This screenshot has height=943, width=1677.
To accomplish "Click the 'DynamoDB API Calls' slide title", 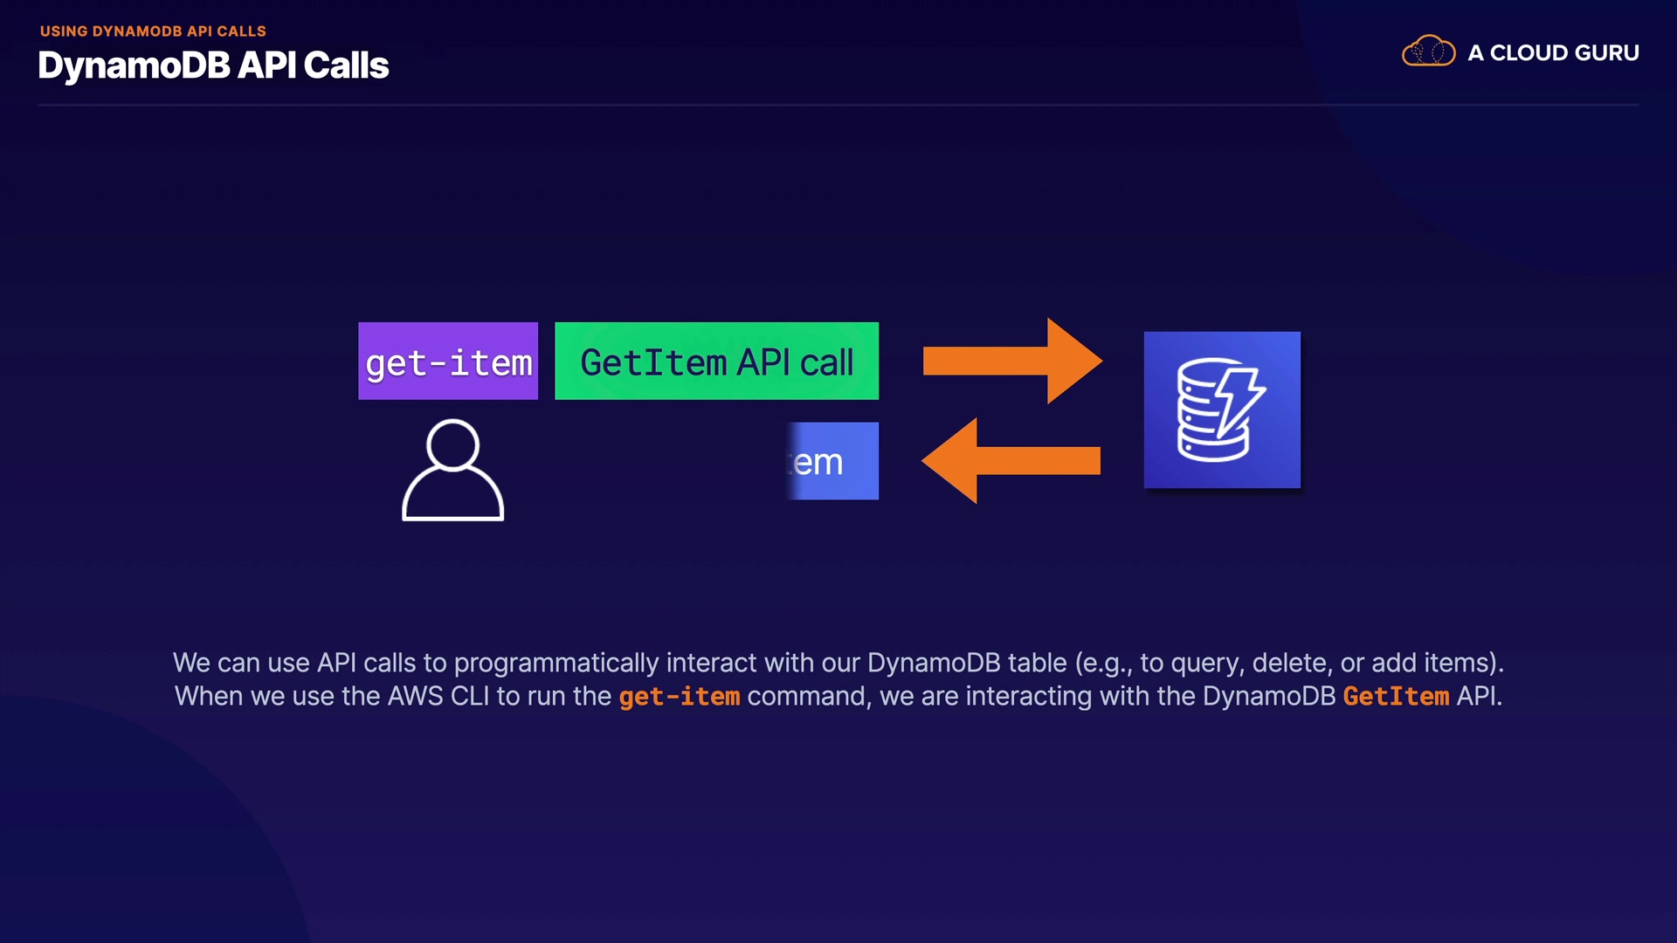I will (x=213, y=66).
